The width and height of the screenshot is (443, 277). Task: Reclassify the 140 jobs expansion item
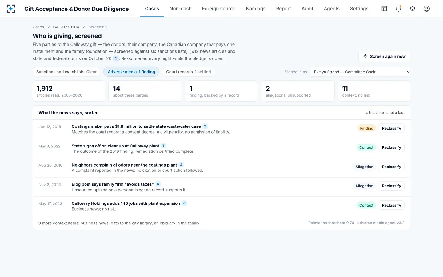click(x=391, y=205)
